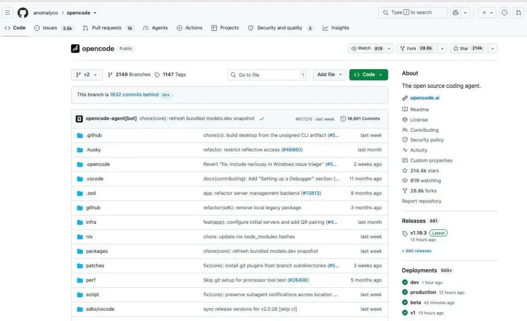The image size is (527, 321).
Task: Open the Insights tab
Action: tap(336, 28)
